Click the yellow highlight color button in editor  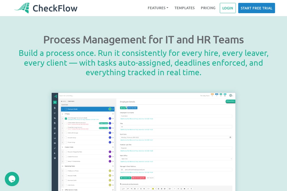pos(153,189)
